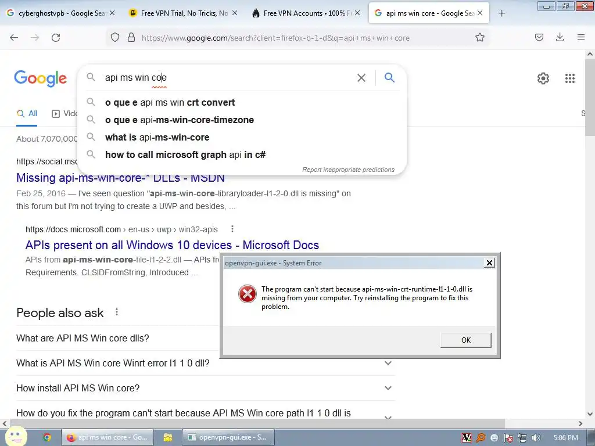Open the Firefox downloads panel
Viewport: 595px width, 446px height.
[560, 37]
